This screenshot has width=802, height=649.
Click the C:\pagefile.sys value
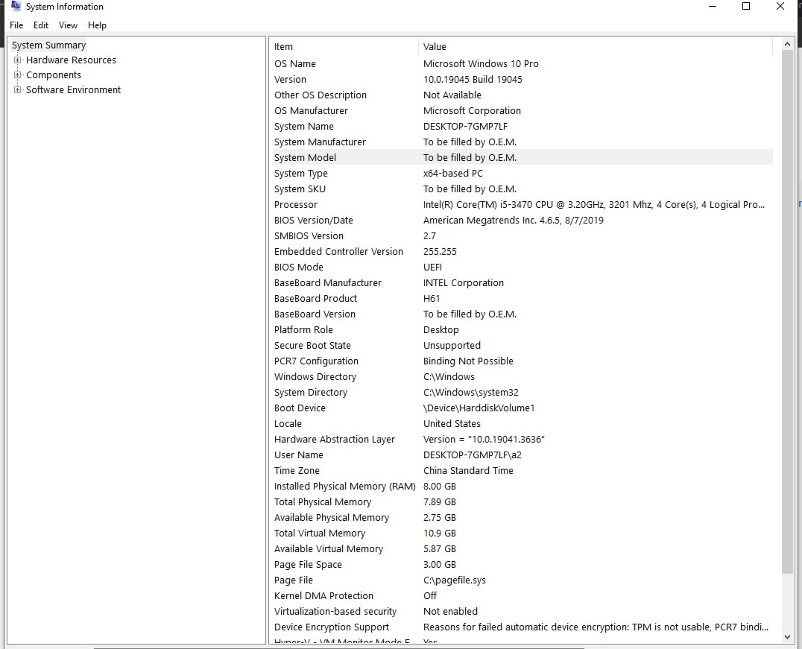pos(455,580)
